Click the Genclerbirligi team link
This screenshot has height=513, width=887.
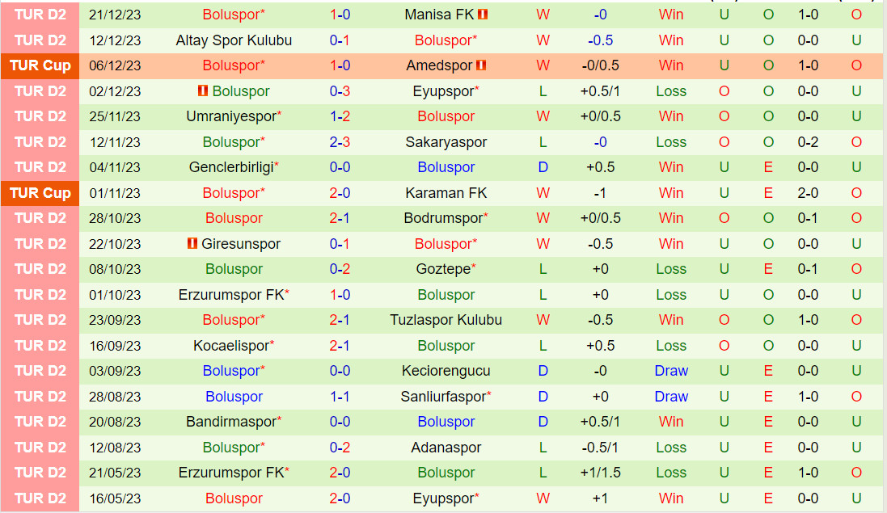tap(231, 167)
